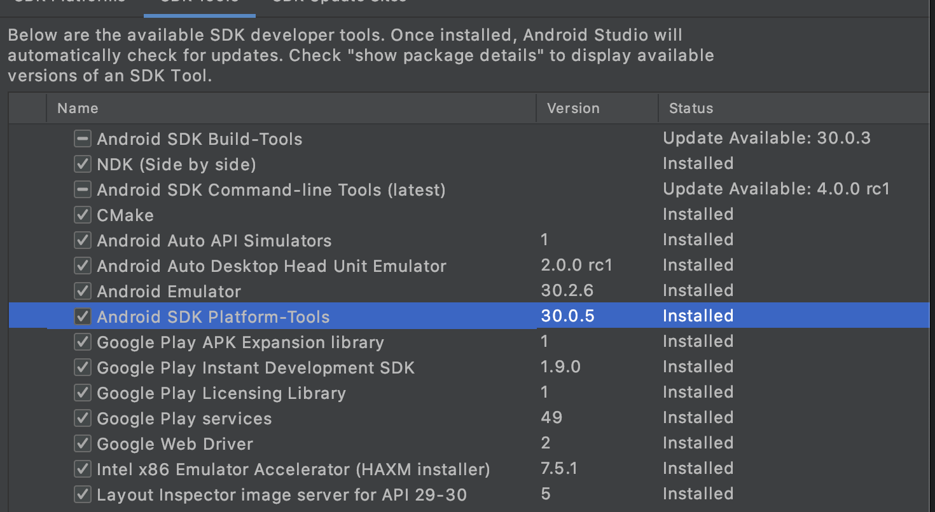Uncheck the NDK (Side by side) checkbox

point(82,164)
